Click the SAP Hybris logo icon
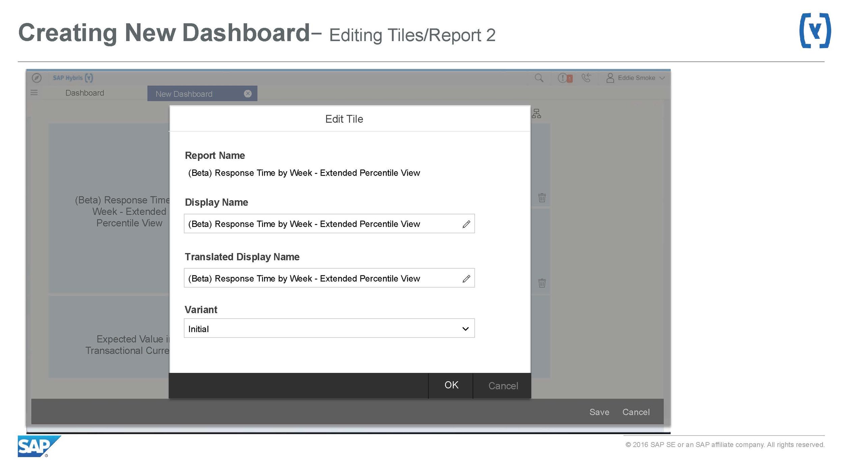The width and height of the screenshot is (843, 474). tap(90, 77)
